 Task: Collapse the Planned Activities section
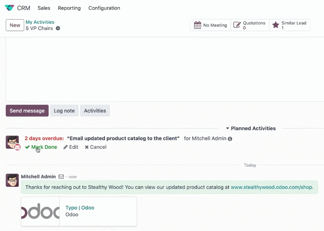(251, 128)
